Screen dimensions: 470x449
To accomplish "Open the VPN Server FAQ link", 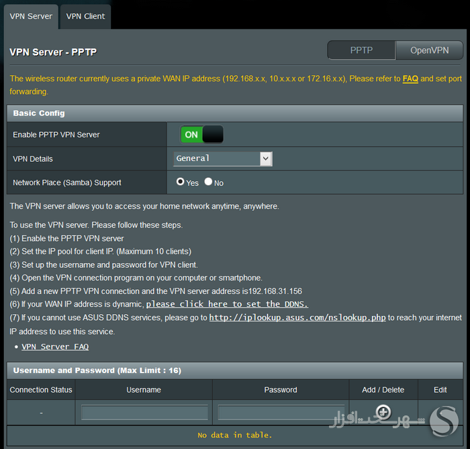I will [55, 346].
